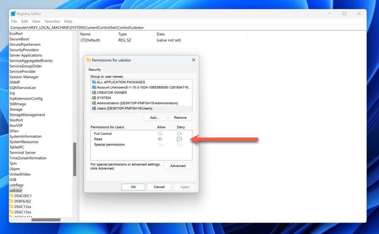Maximize the Registry Editor window

[x=344, y=13]
